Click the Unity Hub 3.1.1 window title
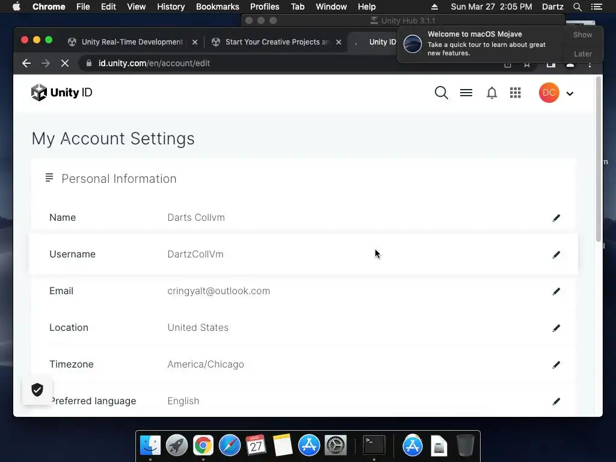 (408, 20)
